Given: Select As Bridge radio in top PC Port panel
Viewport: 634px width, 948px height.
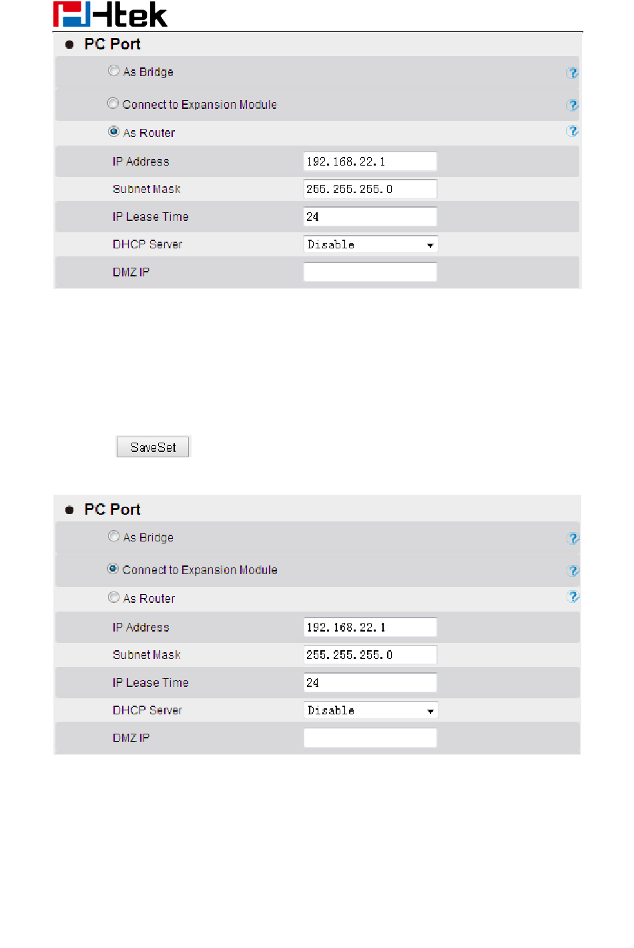Looking at the screenshot, I should pyautogui.click(x=113, y=71).
